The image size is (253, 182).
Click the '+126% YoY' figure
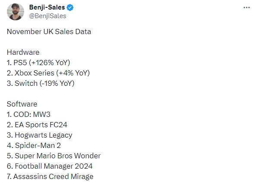click(50, 63)
